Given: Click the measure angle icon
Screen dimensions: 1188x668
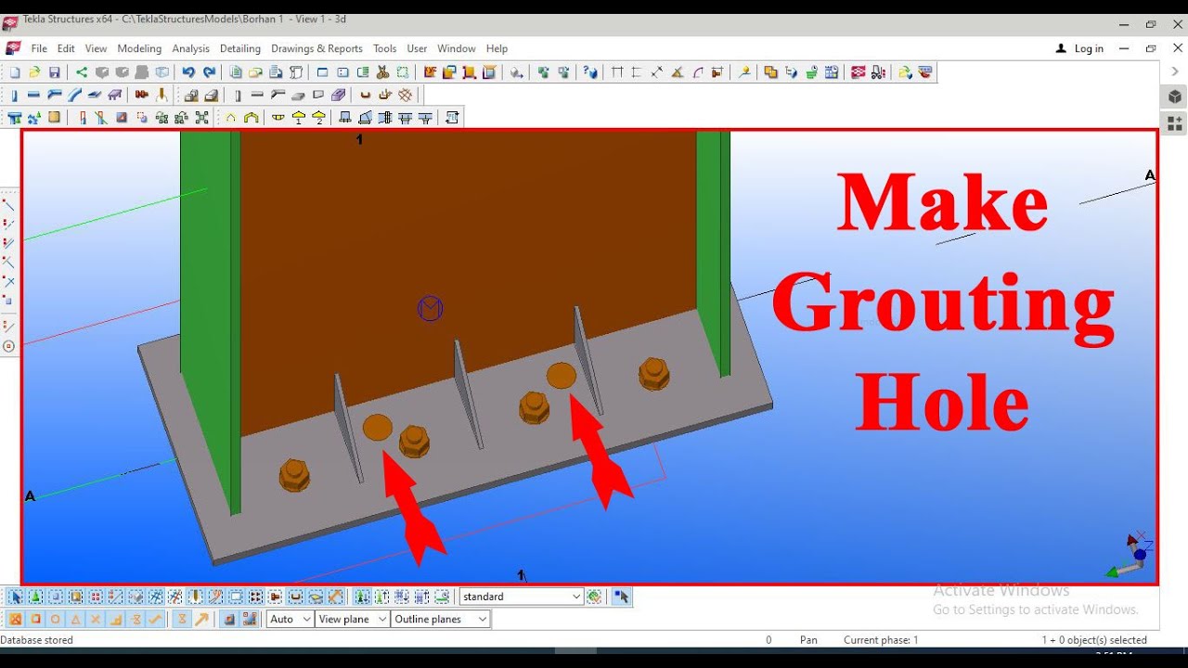Looking at the screenshot, I should 678,72.
